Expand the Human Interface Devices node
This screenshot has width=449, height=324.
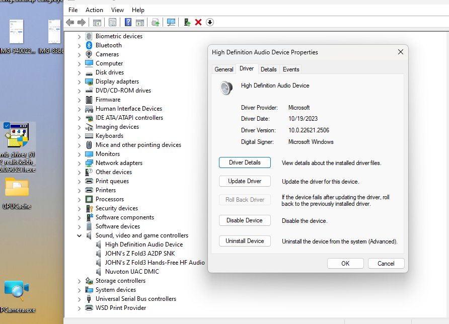[x=80, y=109]
